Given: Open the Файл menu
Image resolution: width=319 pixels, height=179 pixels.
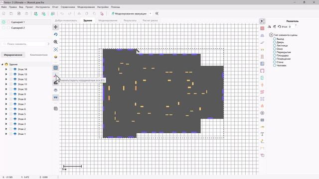Looking at the screenshot, I should point(4,7).
